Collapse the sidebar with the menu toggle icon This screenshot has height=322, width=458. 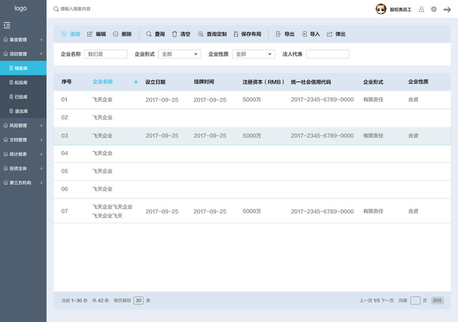[x=7, y=25]
